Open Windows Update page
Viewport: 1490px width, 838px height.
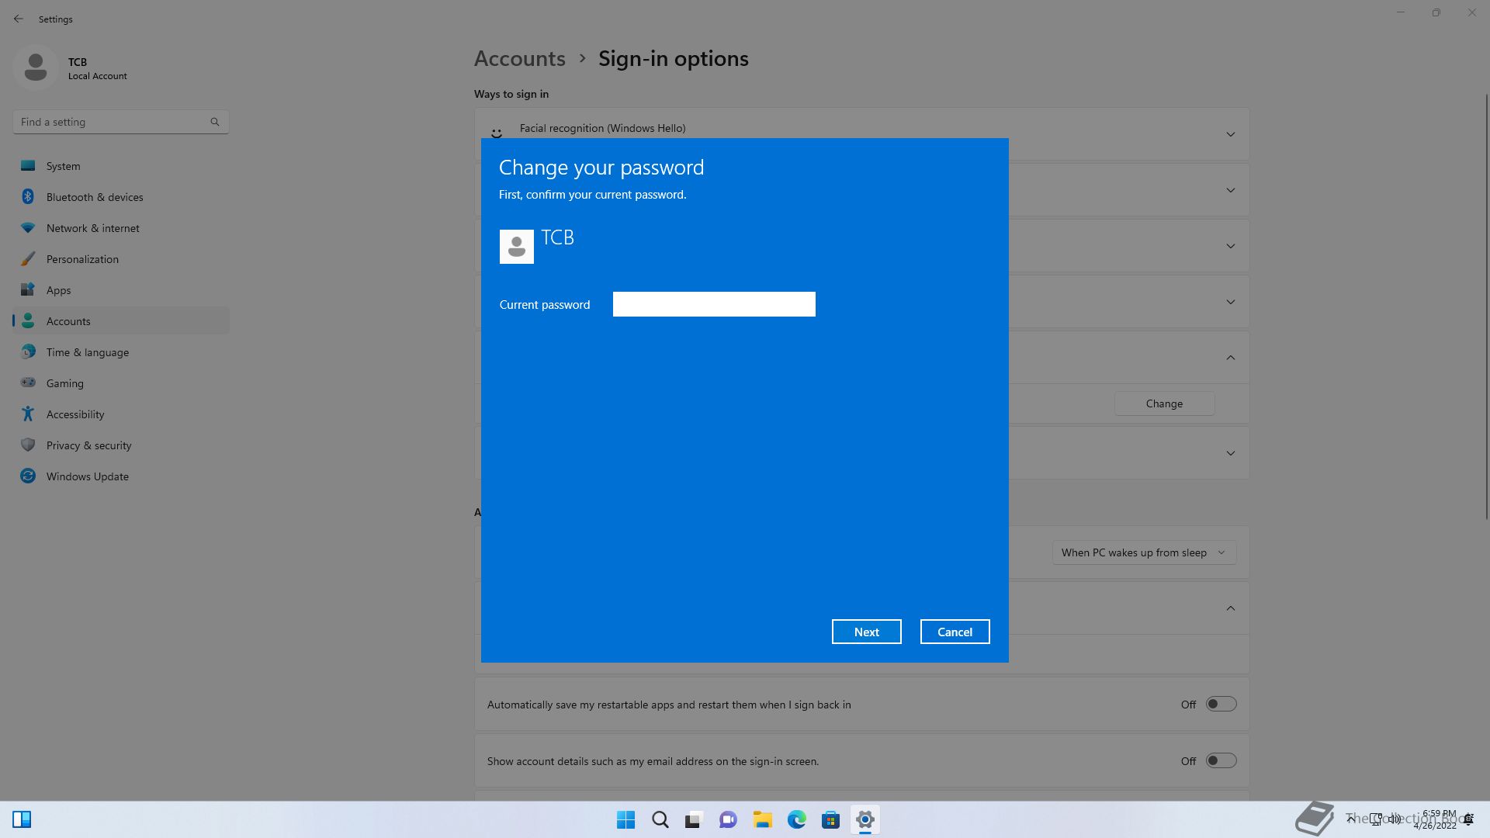(121, 476)
